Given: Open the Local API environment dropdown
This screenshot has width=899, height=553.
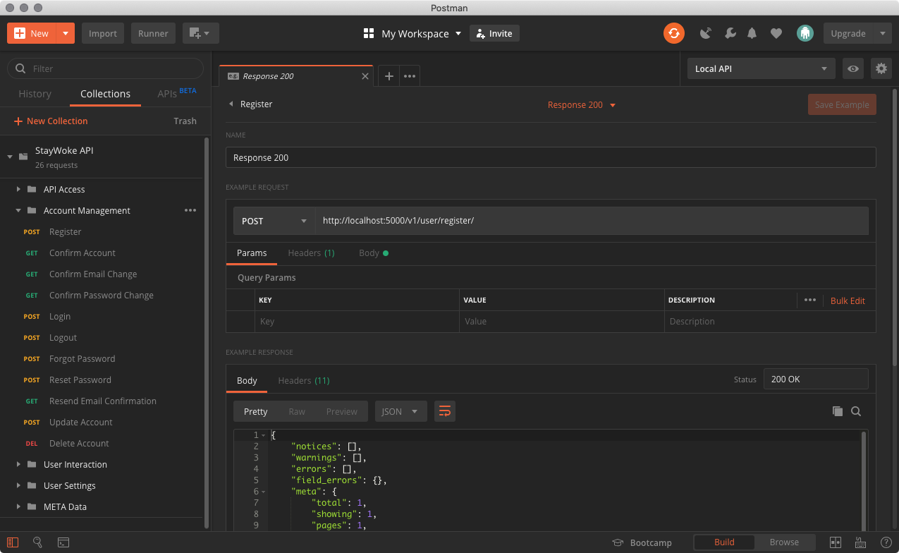Looking at the screenshot, I should coord(760,68).
